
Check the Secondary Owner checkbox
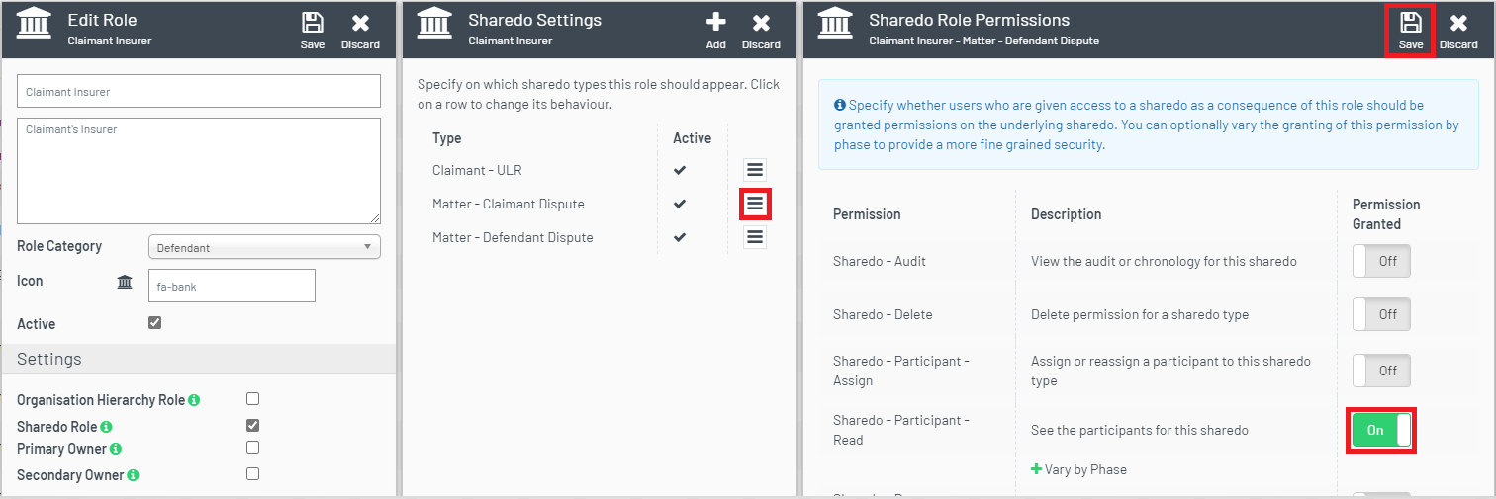point(252,474)
